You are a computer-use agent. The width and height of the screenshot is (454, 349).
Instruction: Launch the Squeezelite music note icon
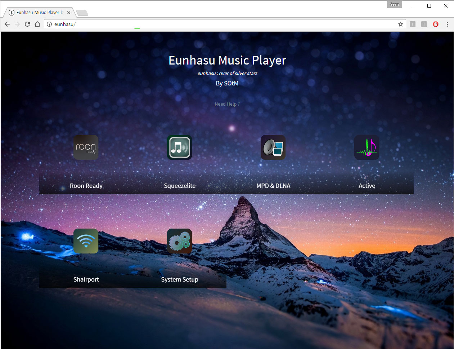pyautogui.click(x=179, y=147)
